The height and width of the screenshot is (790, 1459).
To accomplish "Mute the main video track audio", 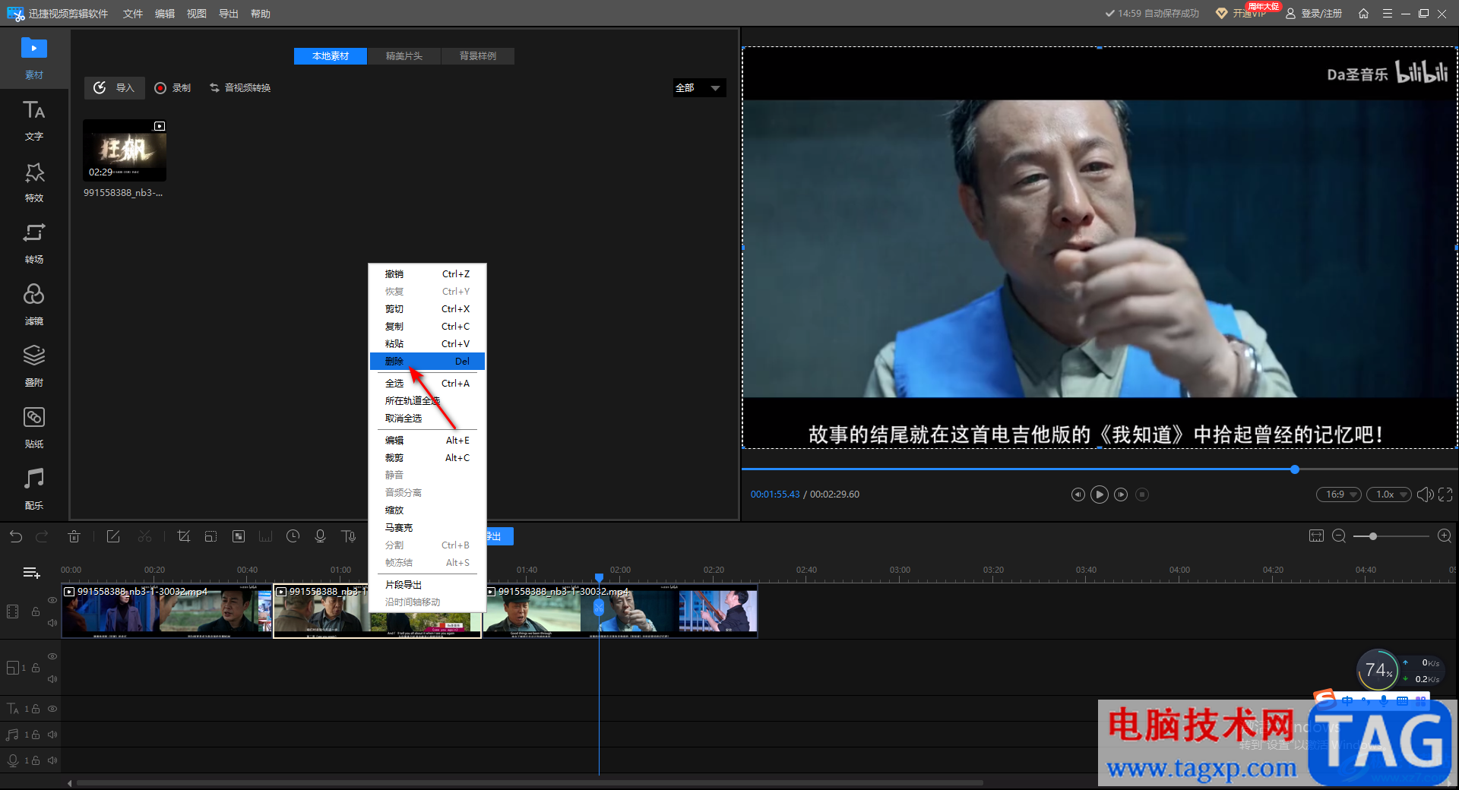I will click(x=52, y=623).
